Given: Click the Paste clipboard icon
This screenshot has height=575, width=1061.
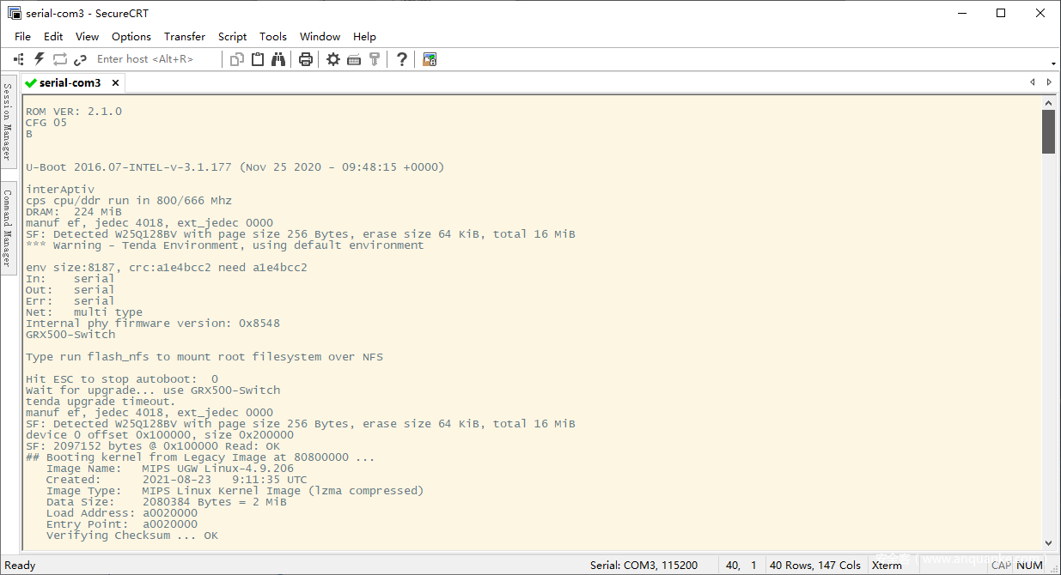Looking at the screenshot, I should point(258,59).
